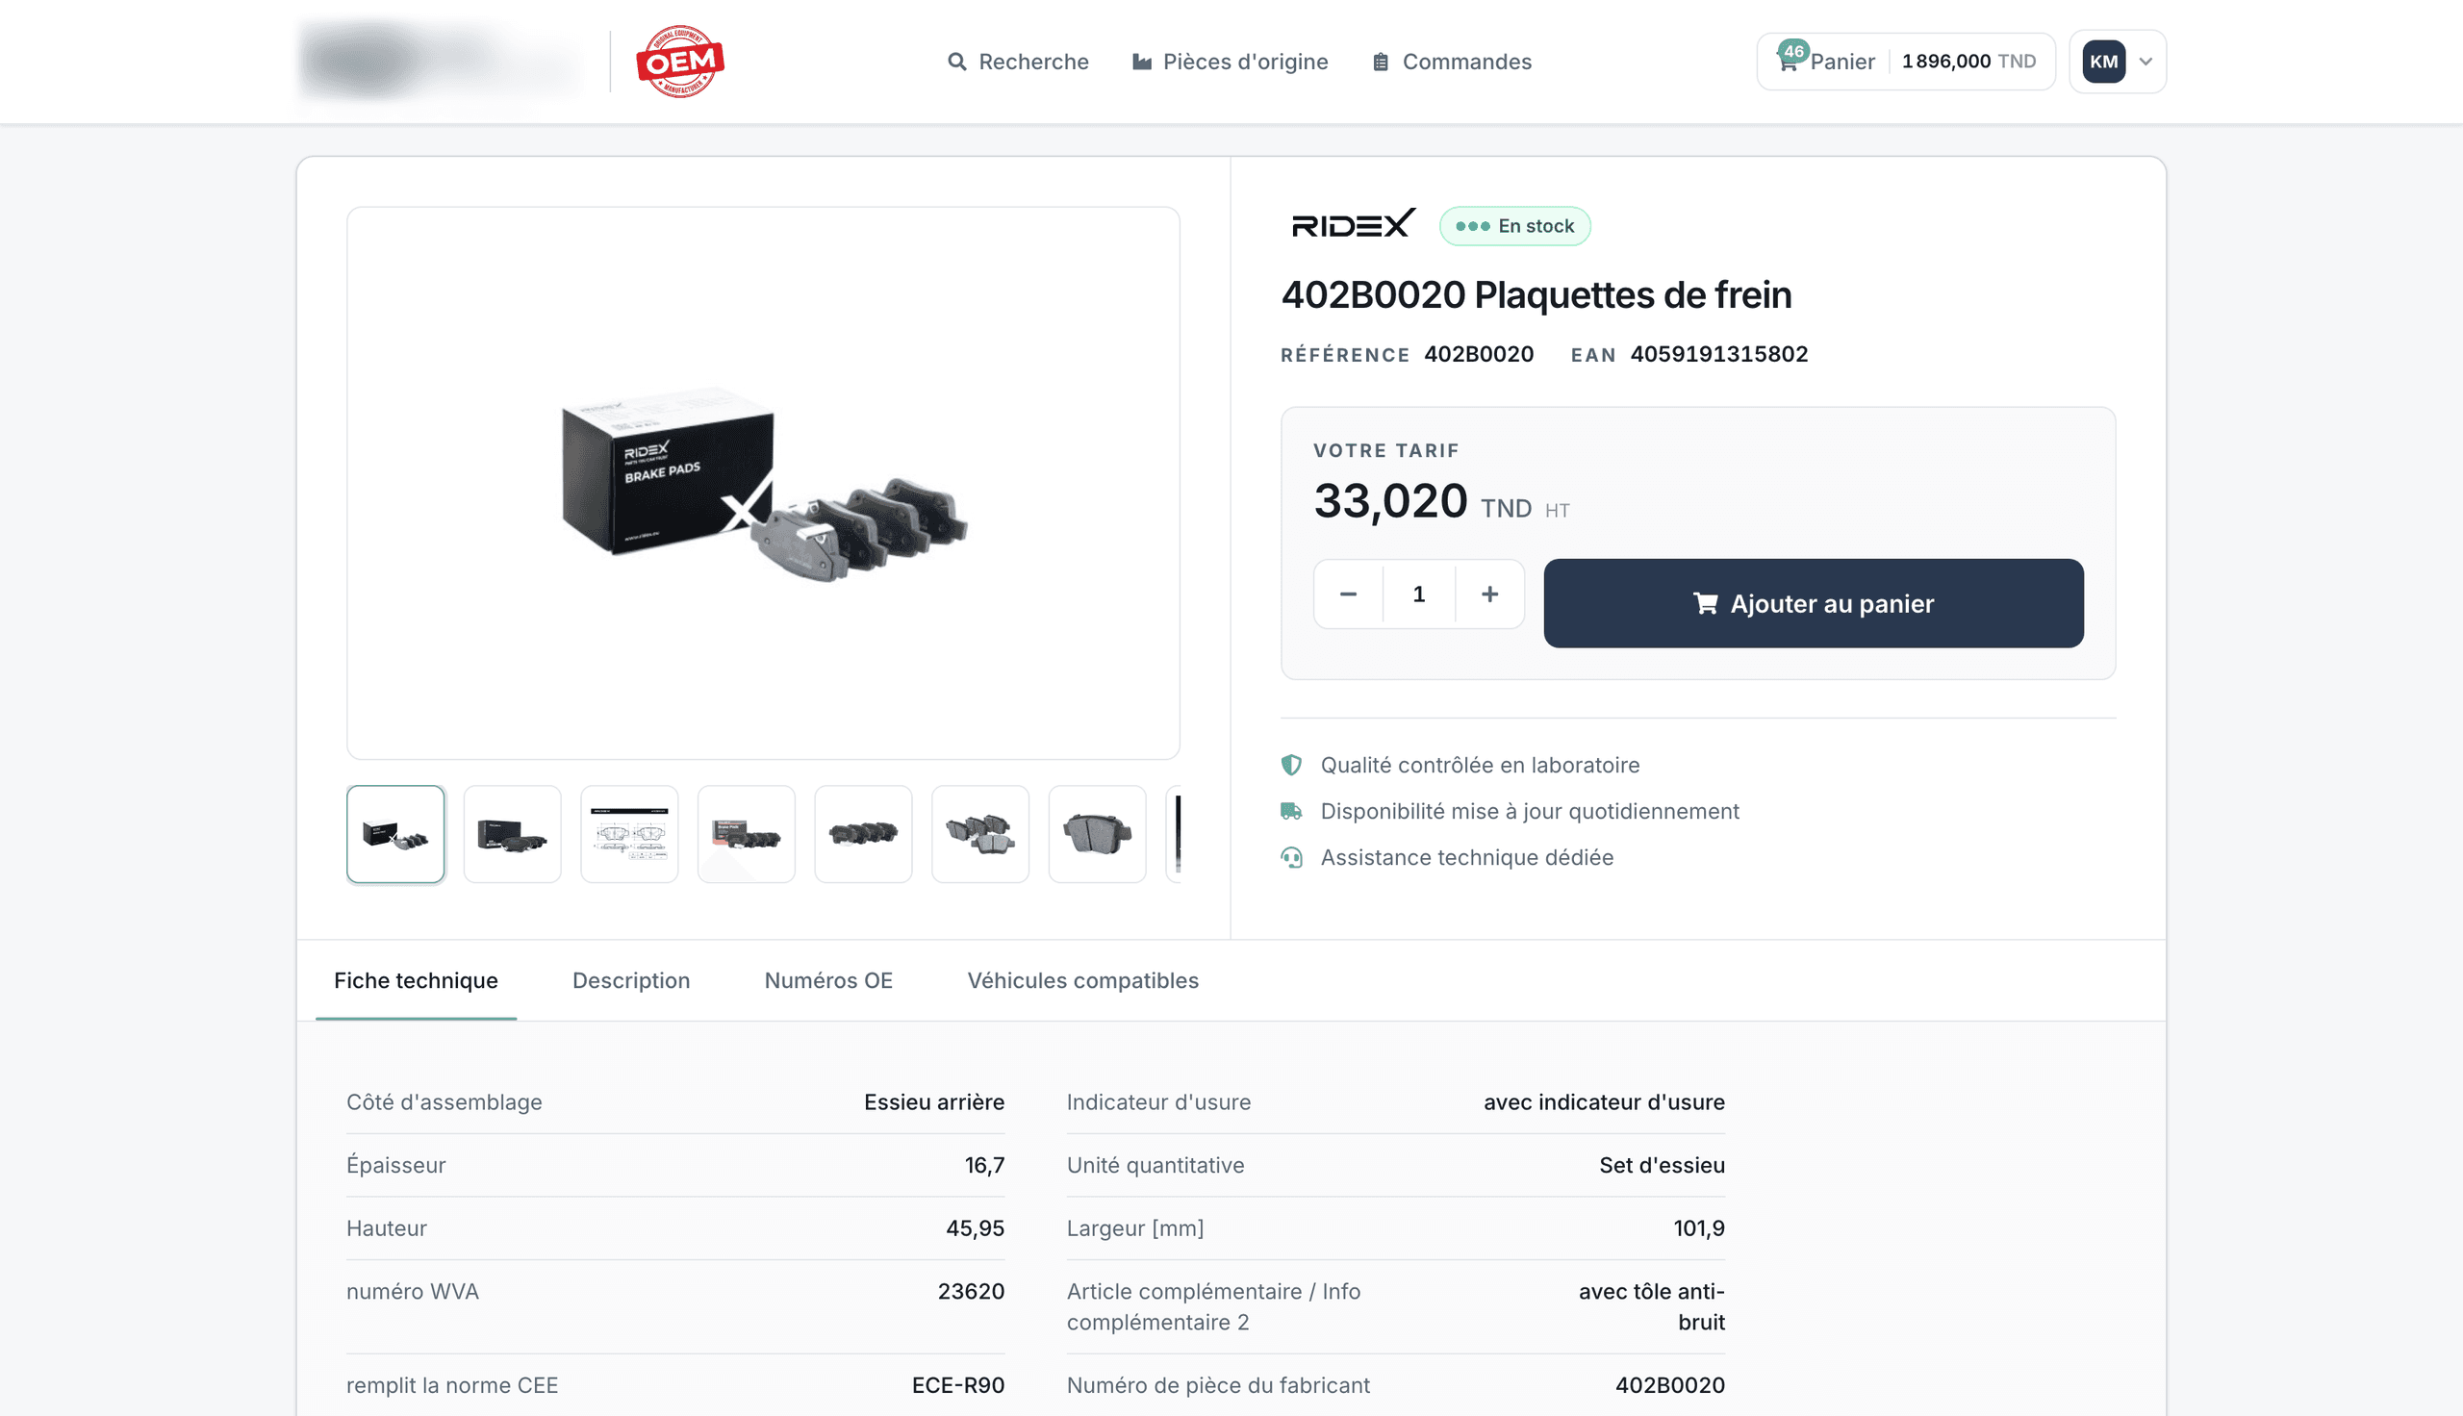
Task: Expand the user account dropdown chevron
Action: click(x=2146, y=62)
